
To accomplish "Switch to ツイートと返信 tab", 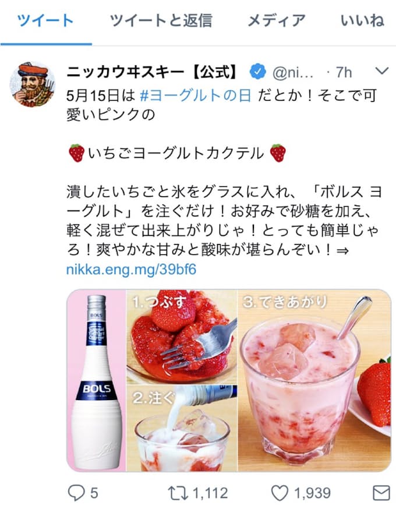I will tap(161, 20).
